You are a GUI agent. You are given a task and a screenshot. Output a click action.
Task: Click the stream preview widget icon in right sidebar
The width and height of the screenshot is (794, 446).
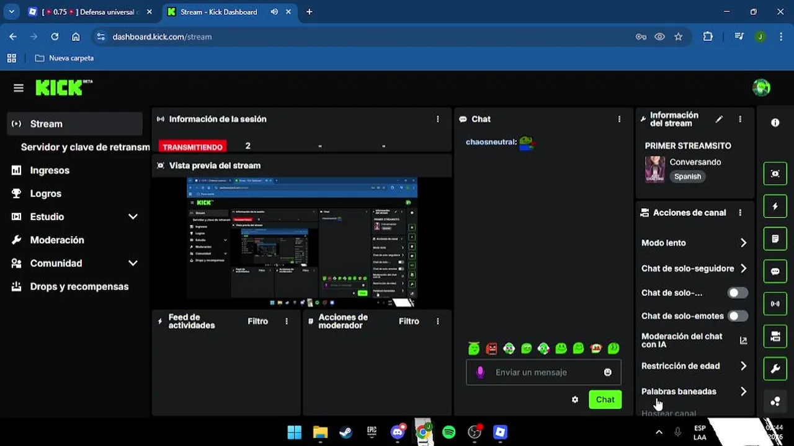tap(775, 174)
